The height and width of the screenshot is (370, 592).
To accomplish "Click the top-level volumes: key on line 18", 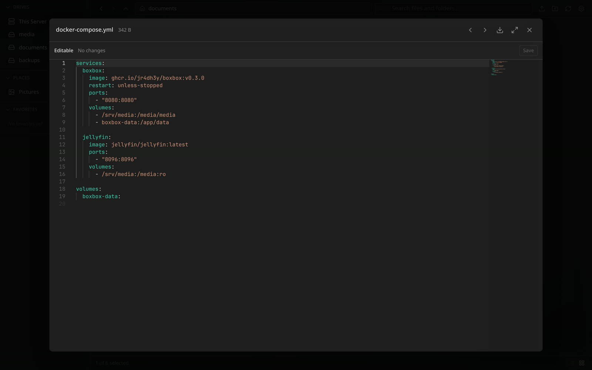I will point(89,189).
